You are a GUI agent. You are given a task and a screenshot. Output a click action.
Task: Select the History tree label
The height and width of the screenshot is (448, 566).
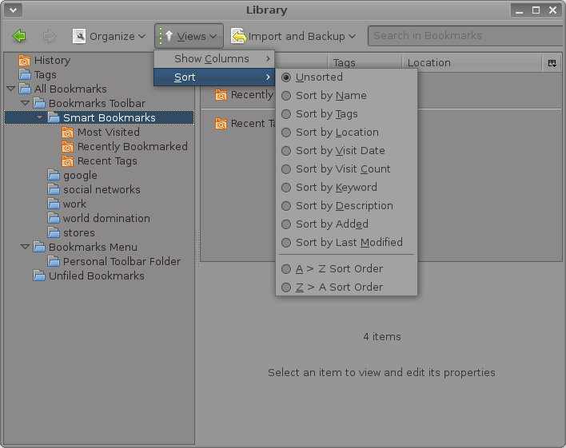coord(52,60)
